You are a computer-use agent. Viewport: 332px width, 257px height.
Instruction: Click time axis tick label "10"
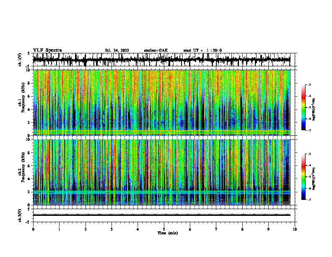[295, 229]
